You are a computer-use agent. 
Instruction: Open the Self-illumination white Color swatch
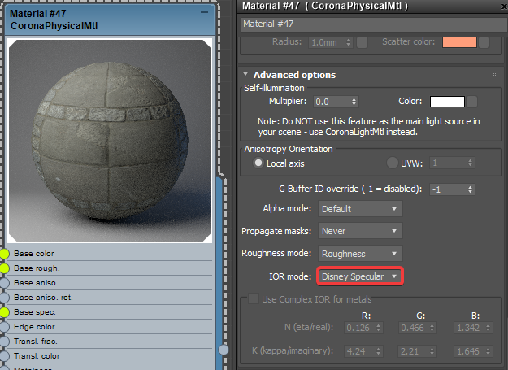coord(447,102)
